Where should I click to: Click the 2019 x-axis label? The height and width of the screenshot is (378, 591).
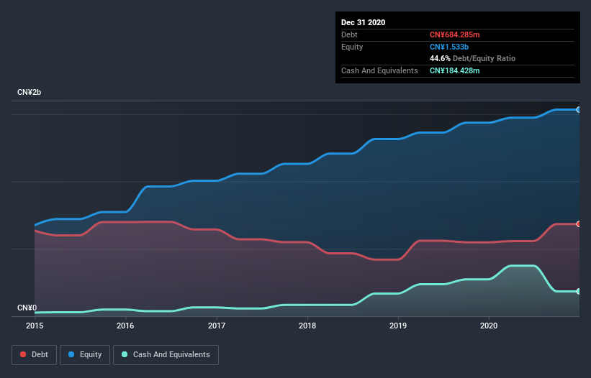coord(398,326)
